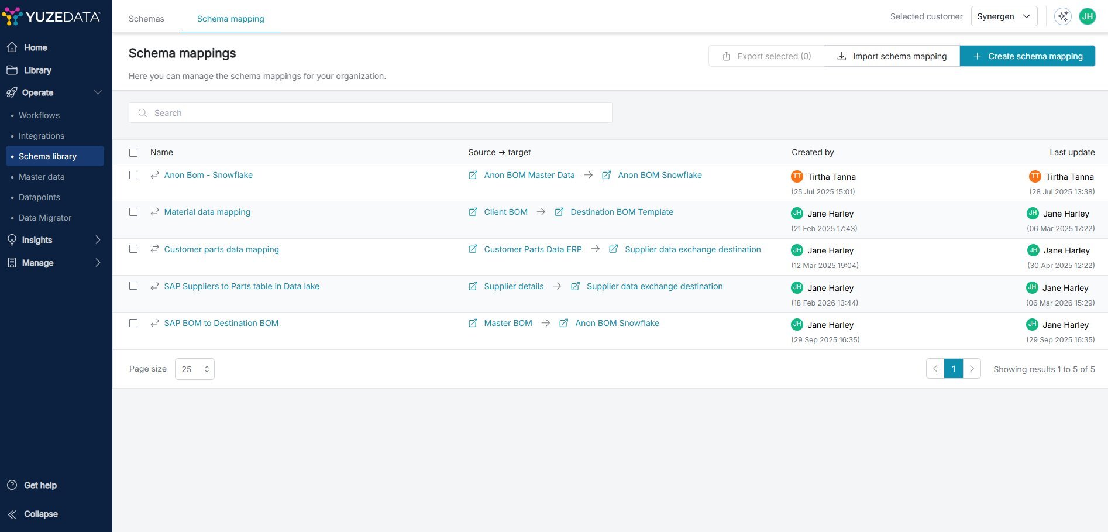The image size is (1108, 532).
Task: Open external link icon for Anon BOM Master Data
Action: pyautogui.click(x=473, y=175)
